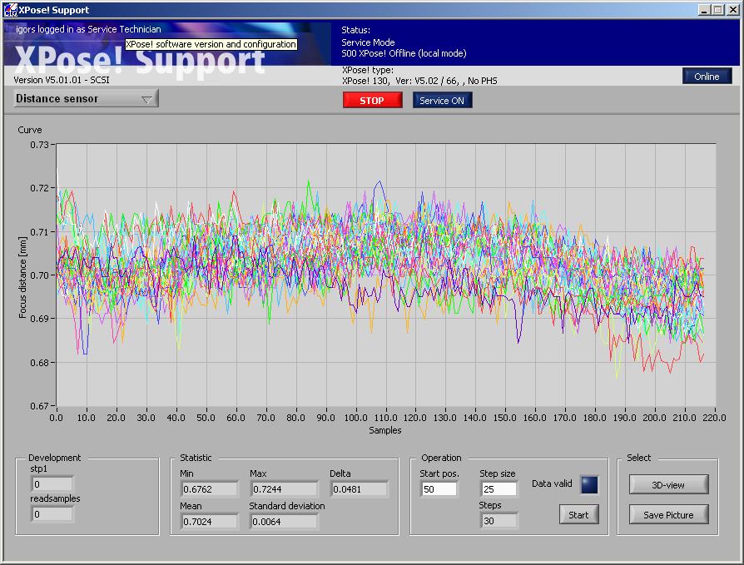744x565 pixels.
Task: Click the 0.73 y-axis tick label
Action: pyautogui.click(x=39, y=145)
